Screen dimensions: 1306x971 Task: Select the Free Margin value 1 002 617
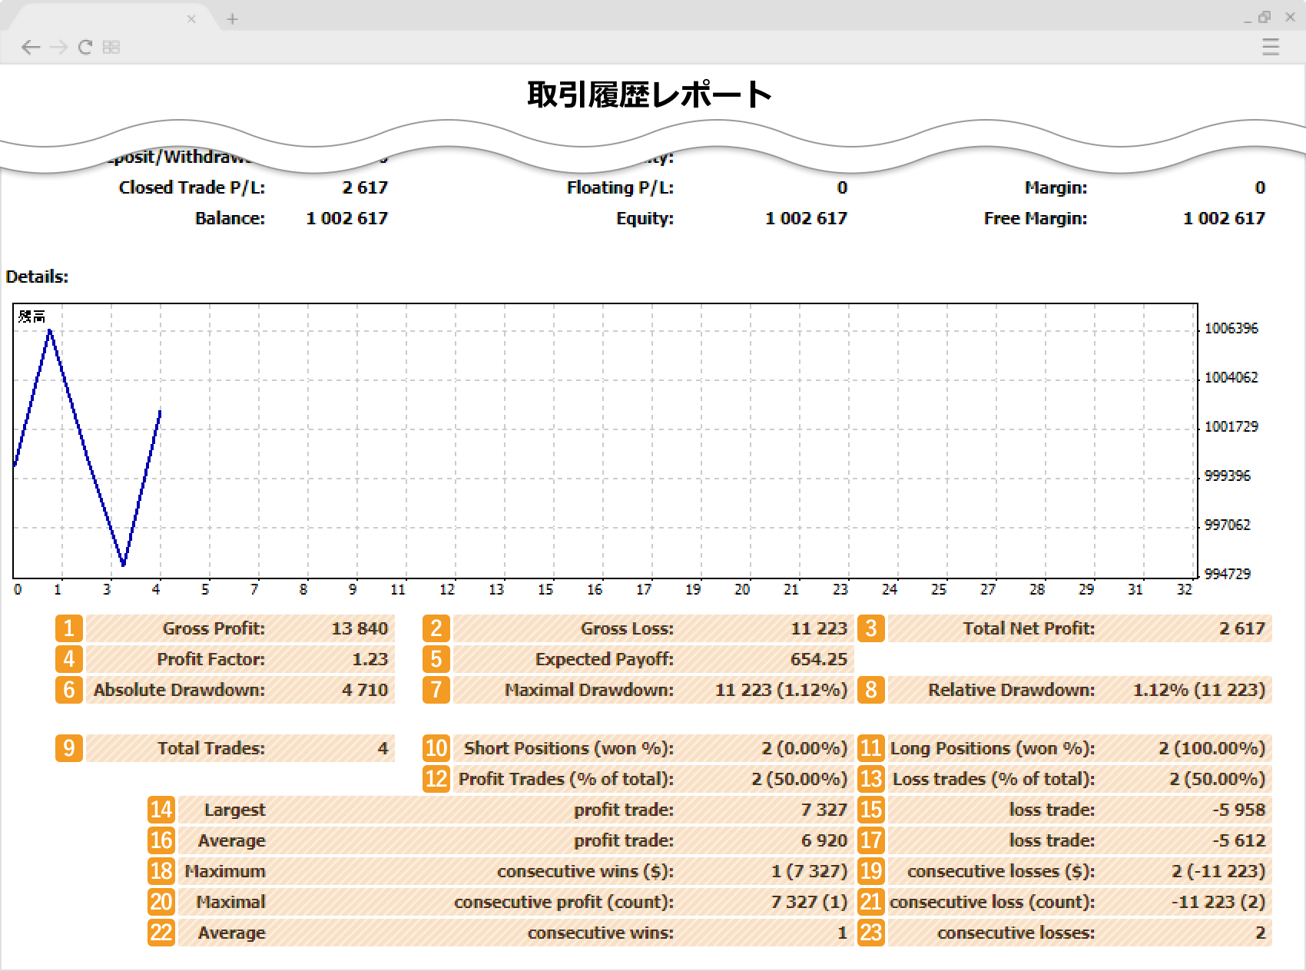1224,218
